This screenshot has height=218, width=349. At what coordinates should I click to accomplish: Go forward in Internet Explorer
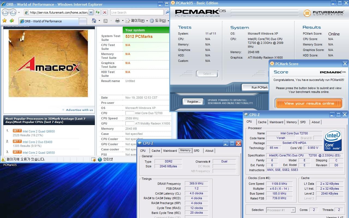13,13
